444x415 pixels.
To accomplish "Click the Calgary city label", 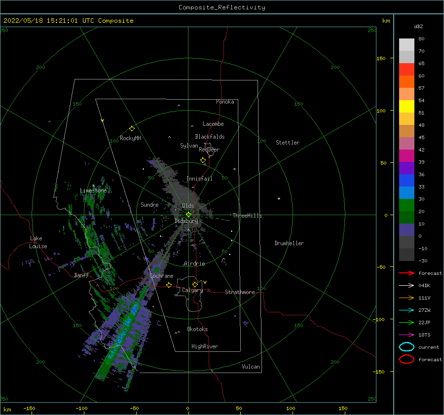I will tap(192, 290).
